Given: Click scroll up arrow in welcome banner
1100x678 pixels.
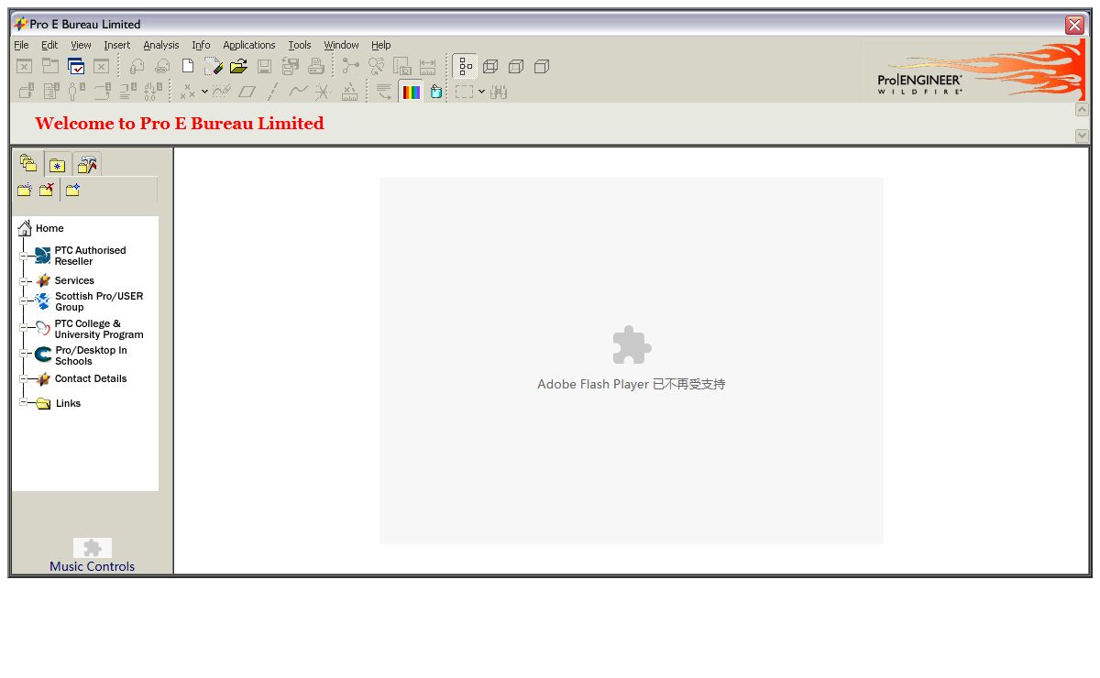Looking at the screenshot, I should point(1082,110).
